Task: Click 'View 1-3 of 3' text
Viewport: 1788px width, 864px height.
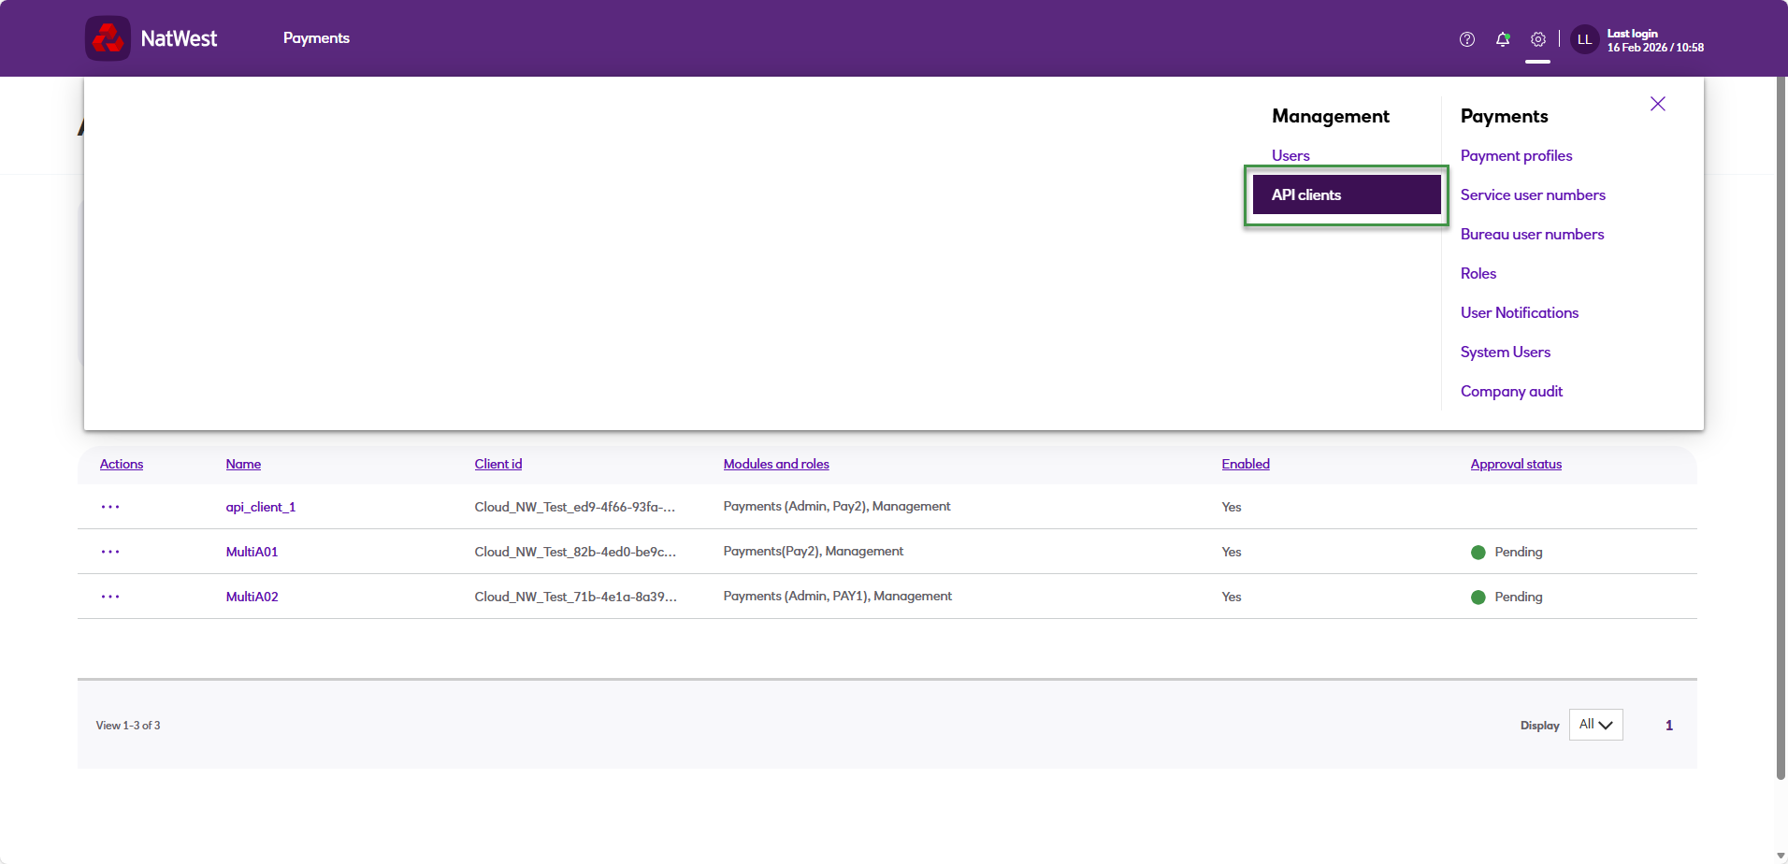Action: click(x=128, y=726)
